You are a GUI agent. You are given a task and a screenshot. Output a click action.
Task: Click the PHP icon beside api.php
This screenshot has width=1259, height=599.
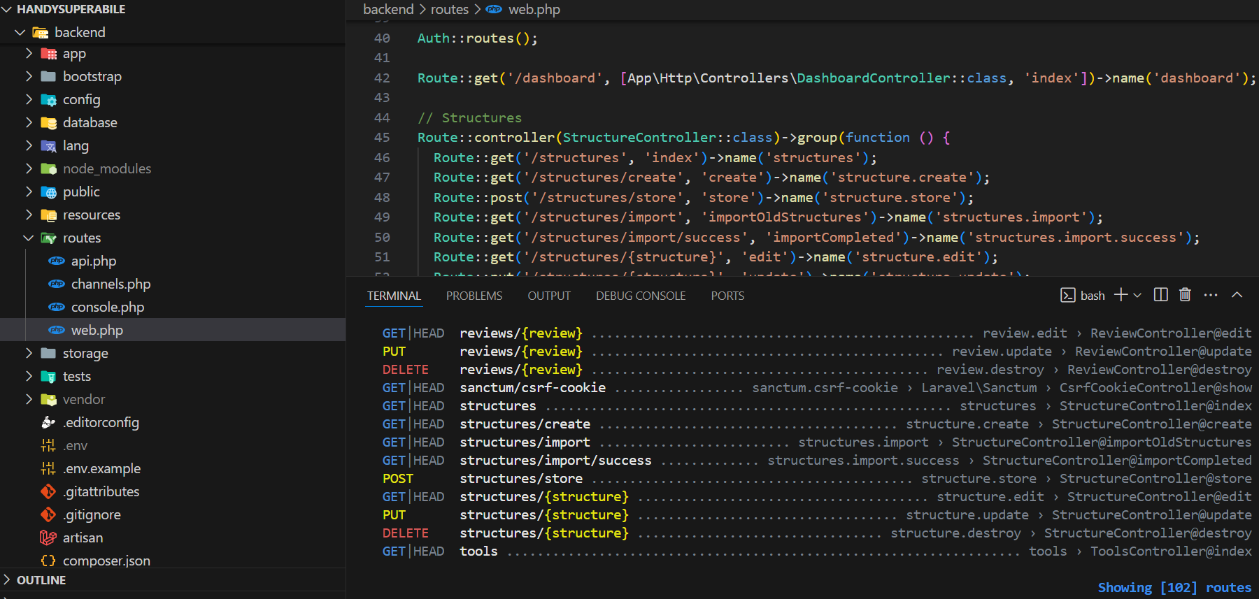click(x=57, y=261)
